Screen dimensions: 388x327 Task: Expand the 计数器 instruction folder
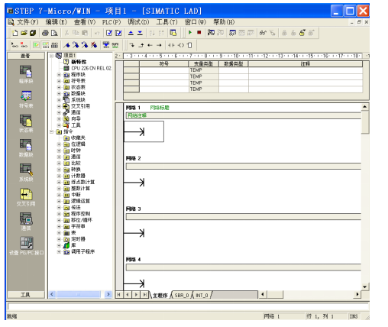pyautogui.click(x=59, y=176)
